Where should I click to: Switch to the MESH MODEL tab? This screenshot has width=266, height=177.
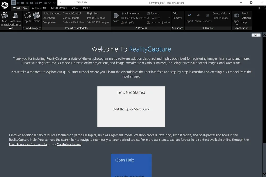pyautogui.click(x=59, y=8)
